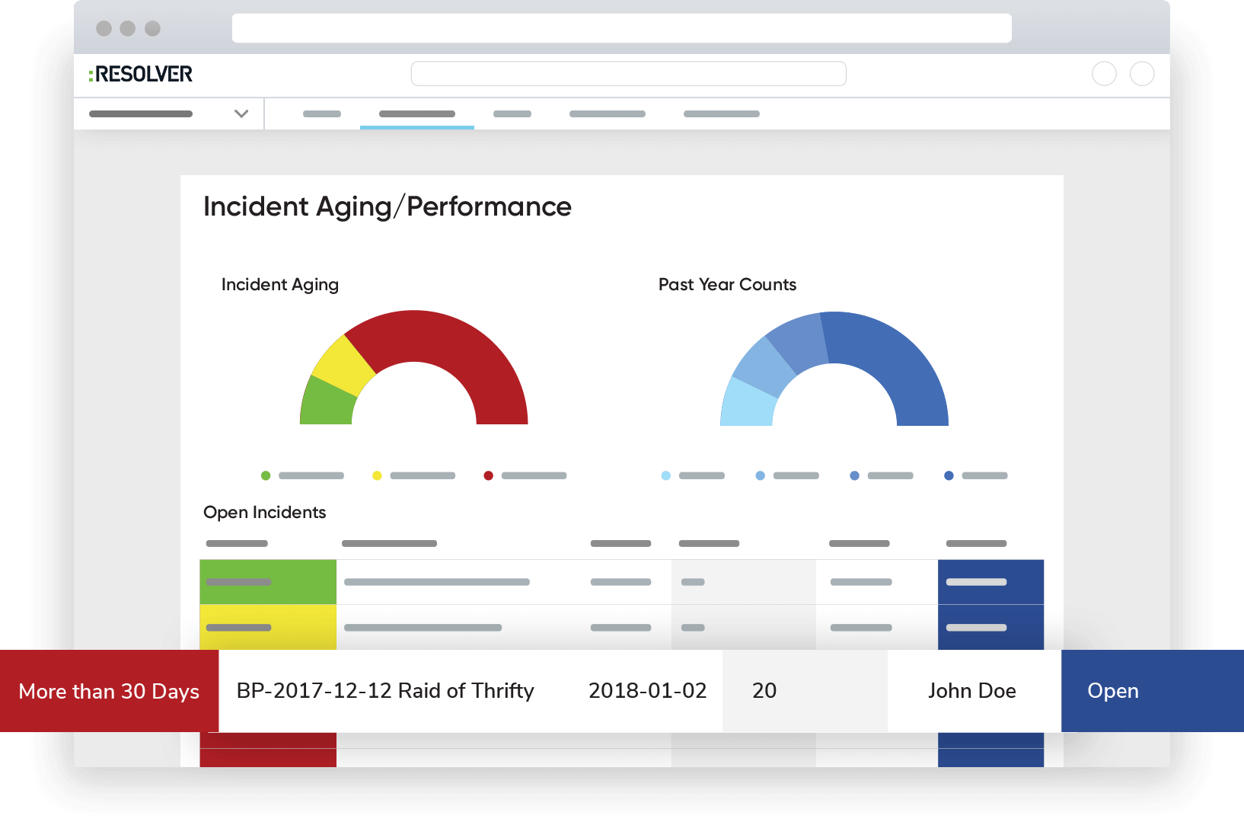
Task: Expand the first placeholder tab's hidden options
Action: click(x=321, y=114)
